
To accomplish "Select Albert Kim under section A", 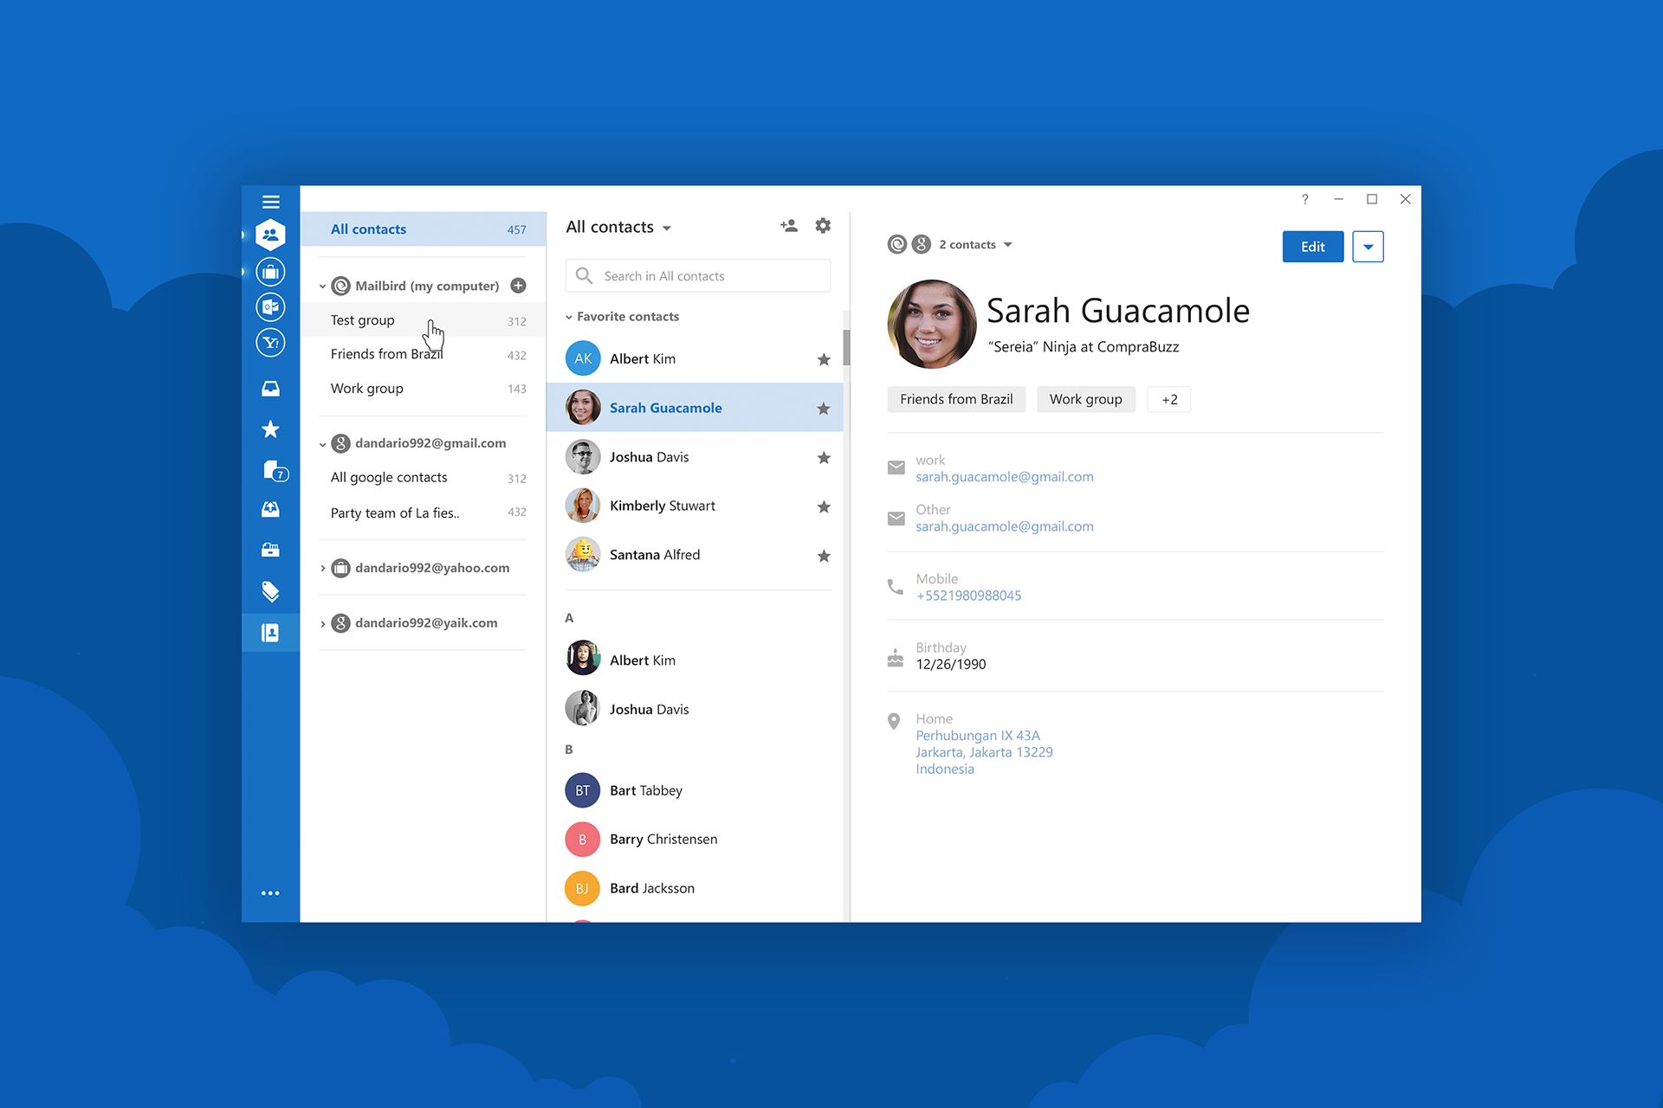I will coord(695,660).
